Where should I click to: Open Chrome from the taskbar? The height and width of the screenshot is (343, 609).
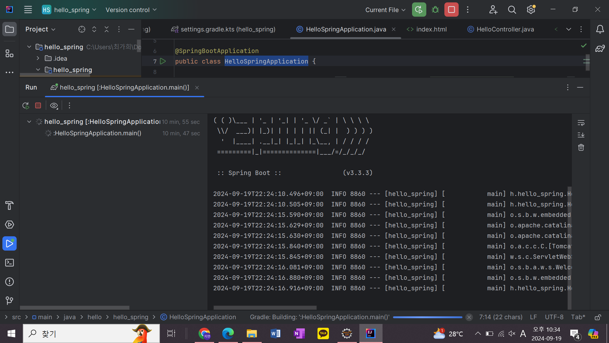coord(204,333)
